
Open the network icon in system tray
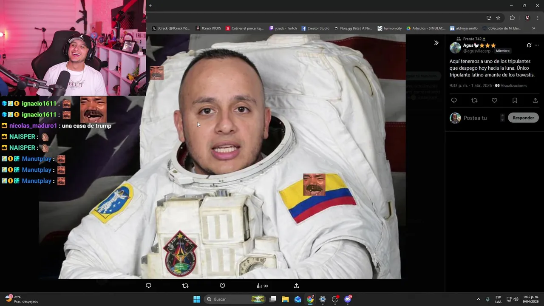tap(509, 299)
